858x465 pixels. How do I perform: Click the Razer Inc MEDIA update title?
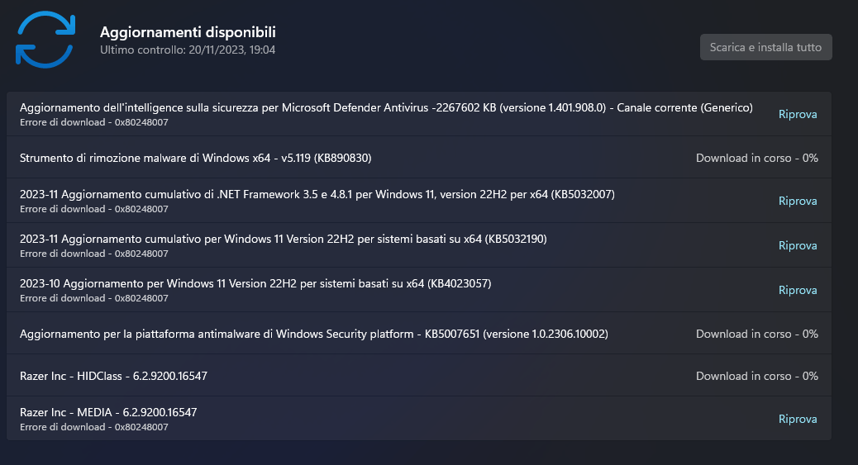click(x=108, y=412)
